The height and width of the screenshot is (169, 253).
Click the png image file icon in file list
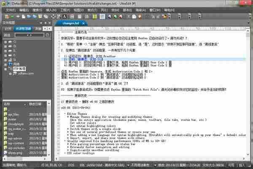(5, 153)
